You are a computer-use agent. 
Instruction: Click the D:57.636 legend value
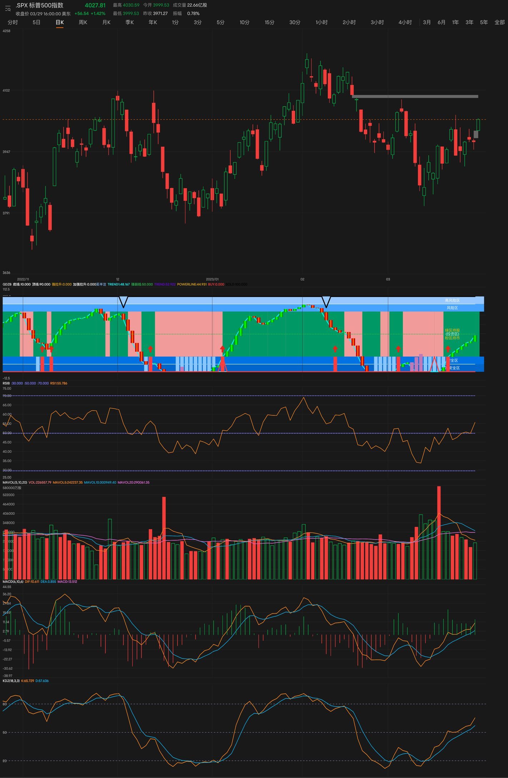point(42,681)
